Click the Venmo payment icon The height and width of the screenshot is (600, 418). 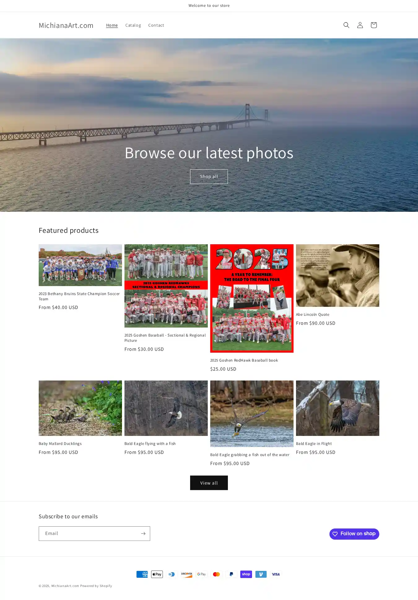pyautogui.click(x=261, y=574)
